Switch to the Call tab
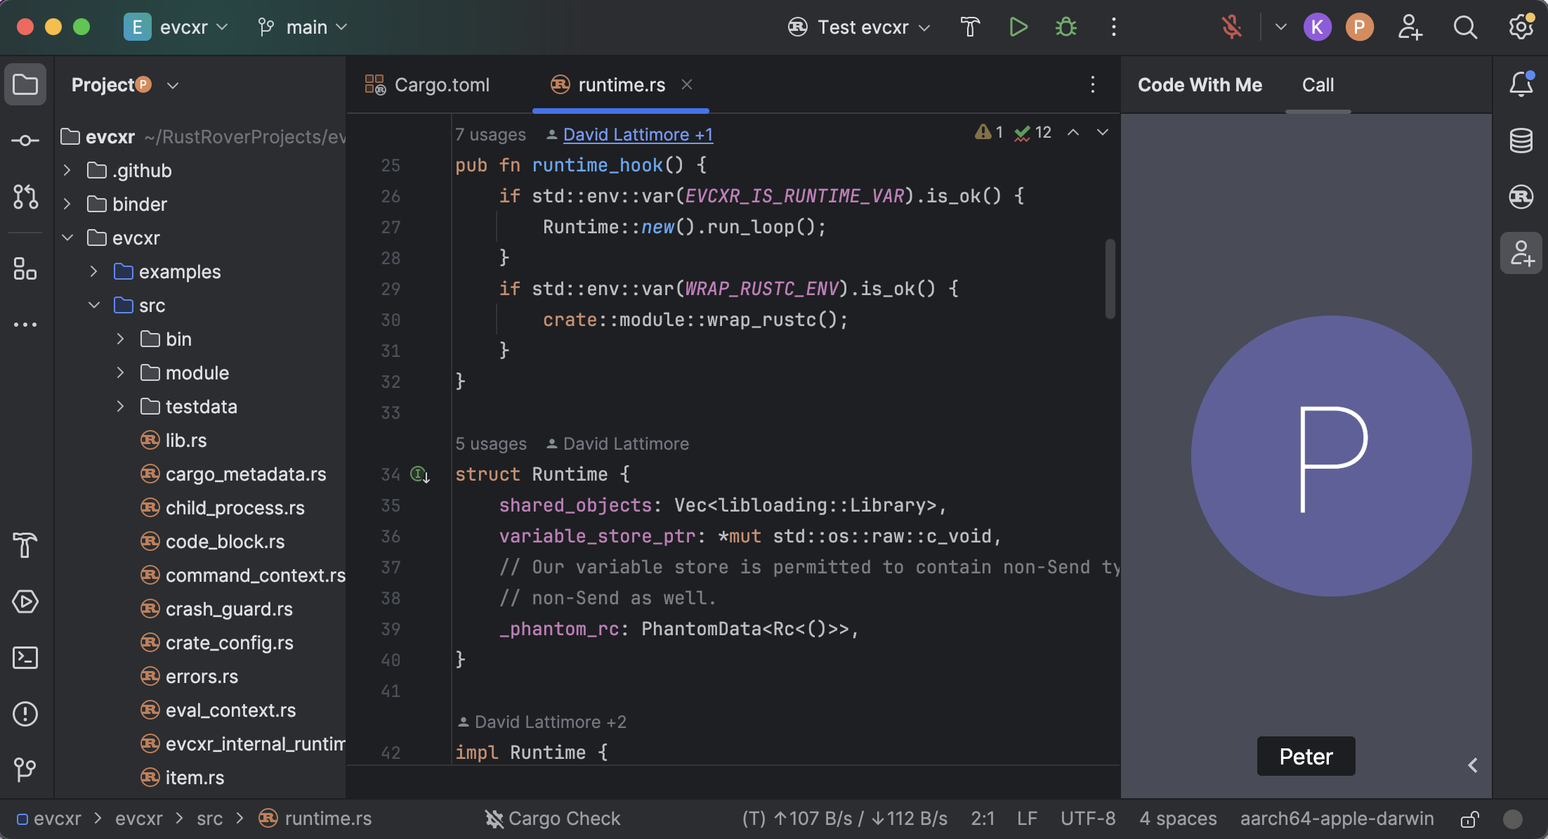 tap(1318, 84)
